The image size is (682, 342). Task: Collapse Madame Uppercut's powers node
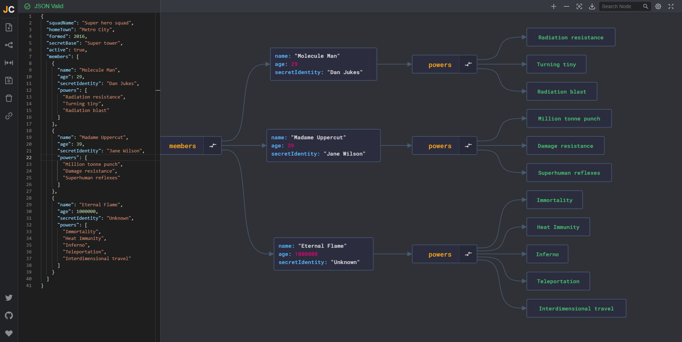pos(468,145)
